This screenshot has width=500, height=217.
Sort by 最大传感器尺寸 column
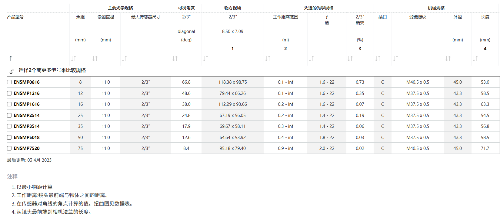pos(125,58)
